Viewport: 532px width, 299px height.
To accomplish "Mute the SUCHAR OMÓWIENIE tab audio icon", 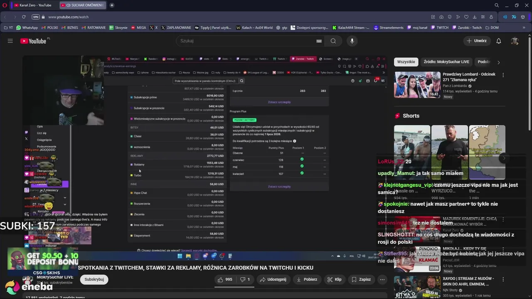I will (x=68, y=5).
